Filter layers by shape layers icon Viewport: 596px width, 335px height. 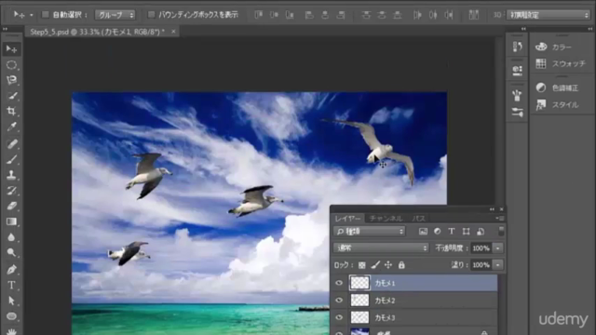click(x=466, y=232)
